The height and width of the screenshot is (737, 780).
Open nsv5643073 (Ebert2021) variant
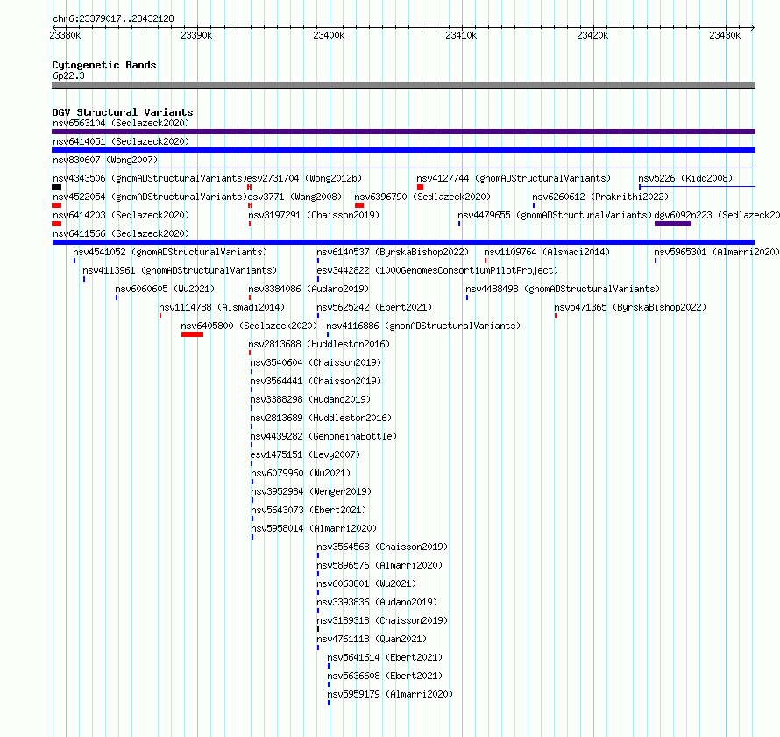click(x=308, y=510)
